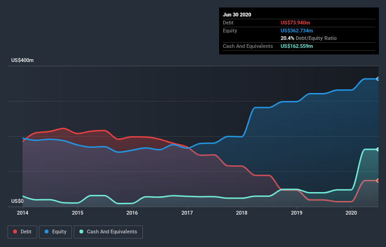
Task: Click the 2015 x-axis label
Action: pyautogui.click(x=78, y=213)
